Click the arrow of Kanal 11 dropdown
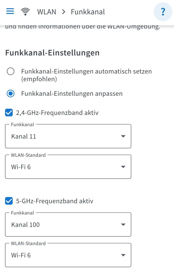Screen dimensions: 174x270 click(123, 136)
